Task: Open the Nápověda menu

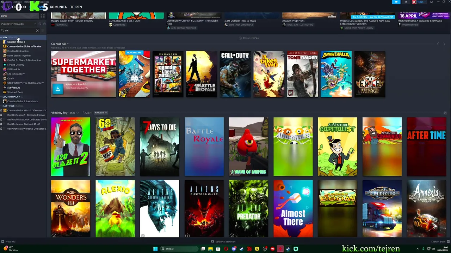Action: point(44,2)
